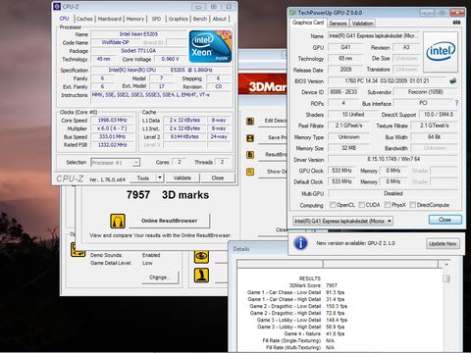
Task: Click the blue info icon in update notice
Action: tap(300, 243)
